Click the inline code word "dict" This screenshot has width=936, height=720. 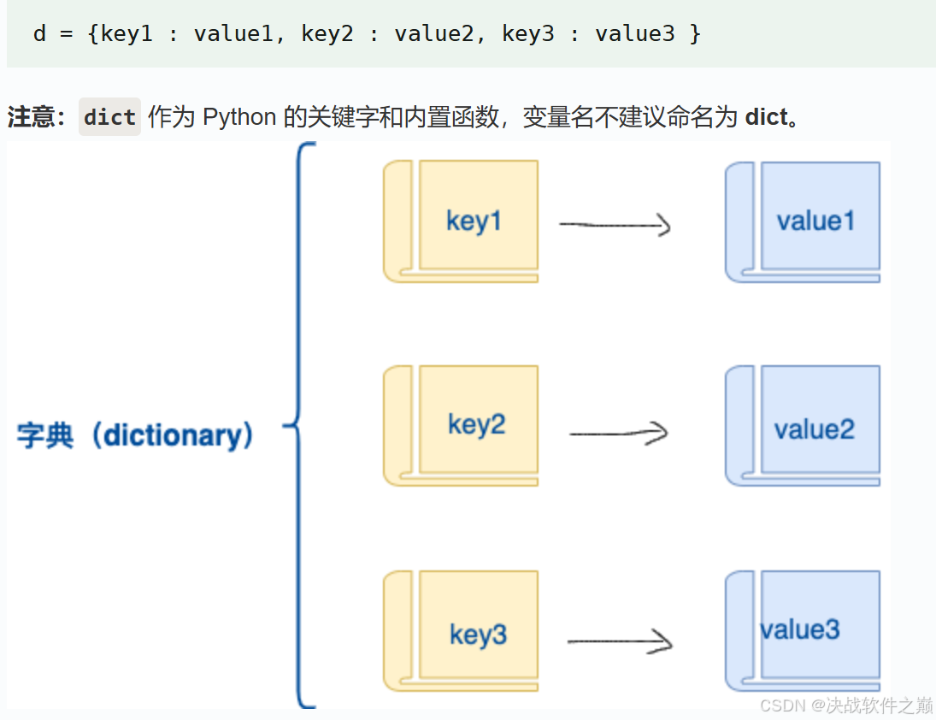(x=109, y=117)
